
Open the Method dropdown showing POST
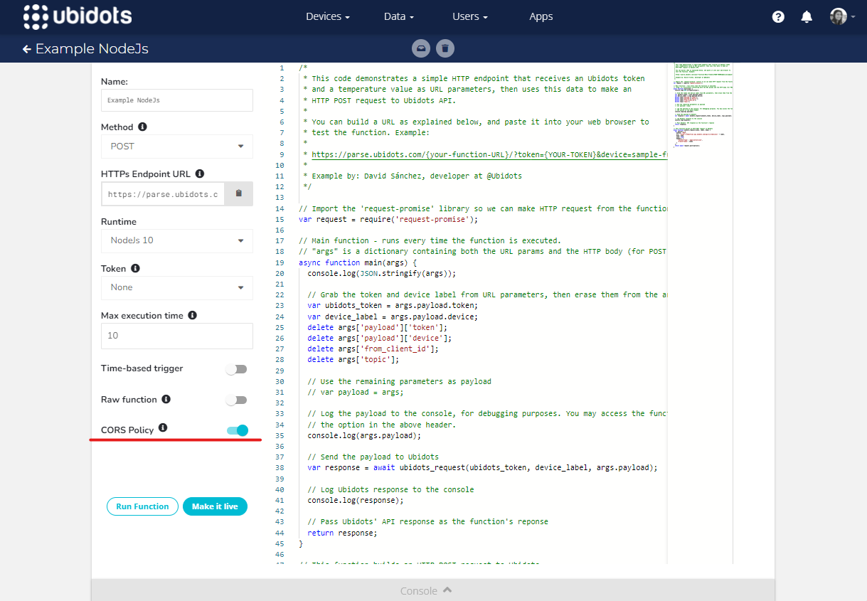click(177, 147)
